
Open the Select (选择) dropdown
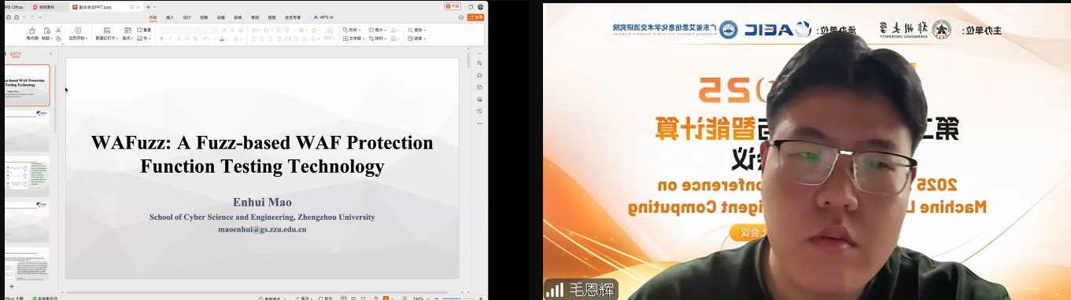(x=417, y=38)
